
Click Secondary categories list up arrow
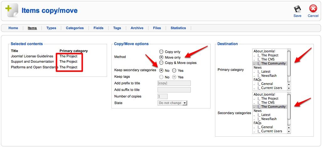tap(289, 128)
